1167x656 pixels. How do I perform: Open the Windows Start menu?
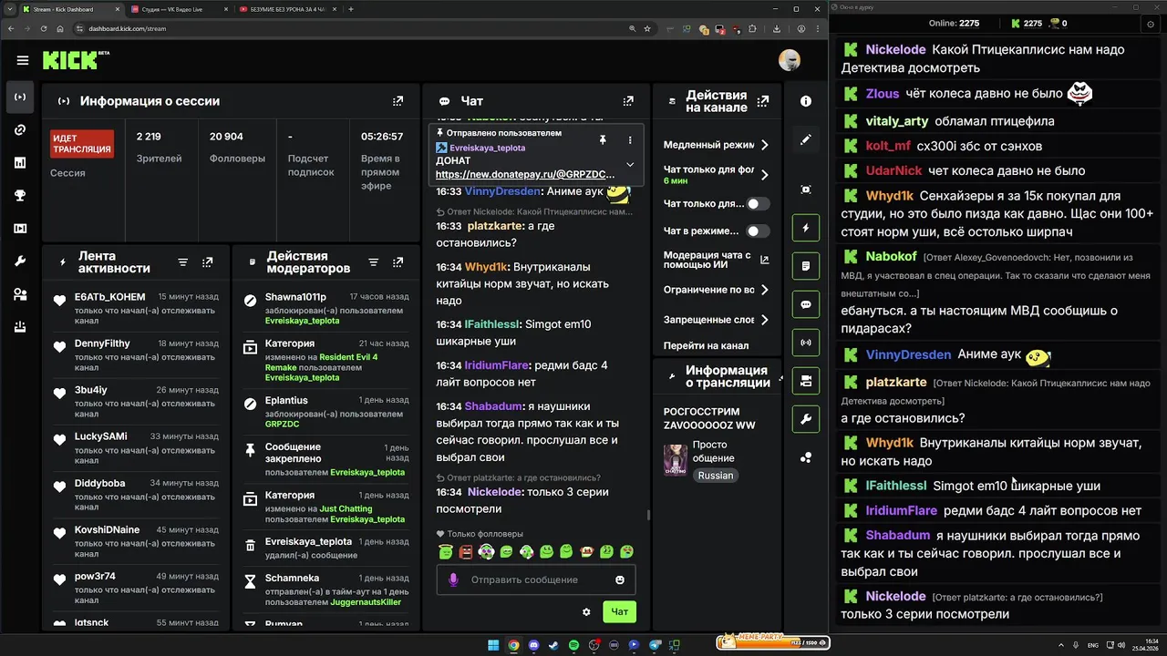click(493, 645)
